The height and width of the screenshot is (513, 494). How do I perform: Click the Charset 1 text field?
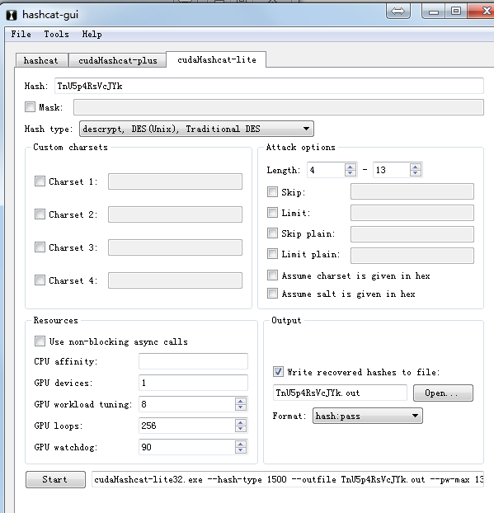[176, 181]
